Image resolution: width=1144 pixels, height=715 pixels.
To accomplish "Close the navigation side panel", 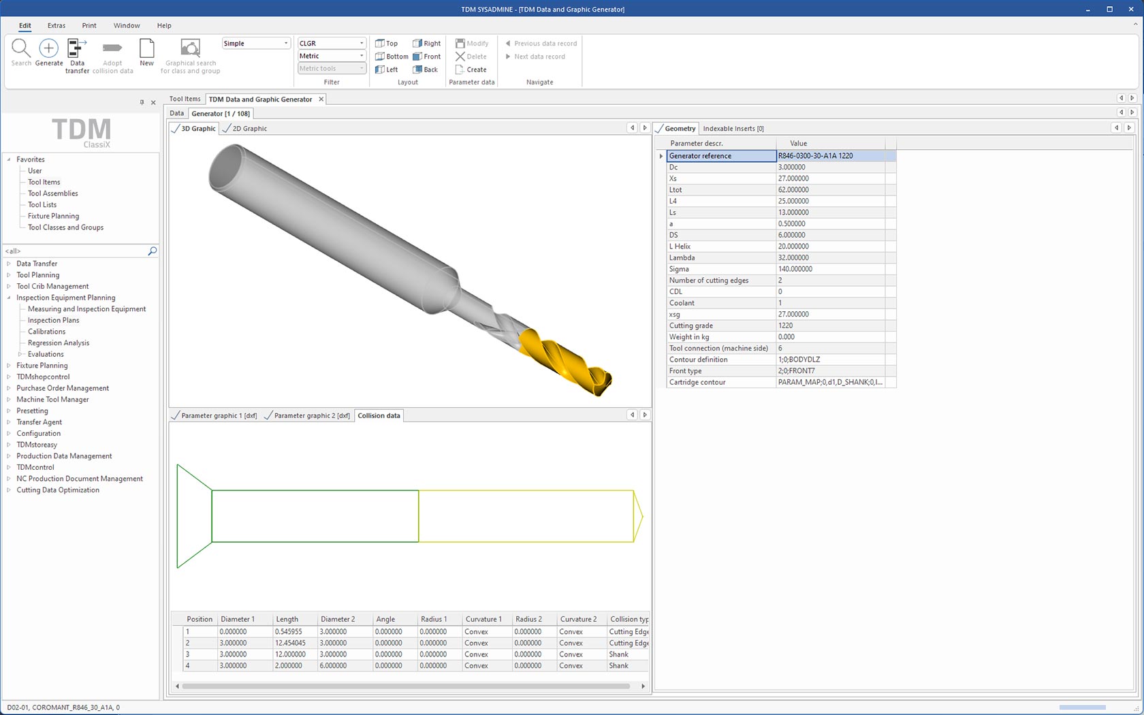I will [x=153, y=102].
